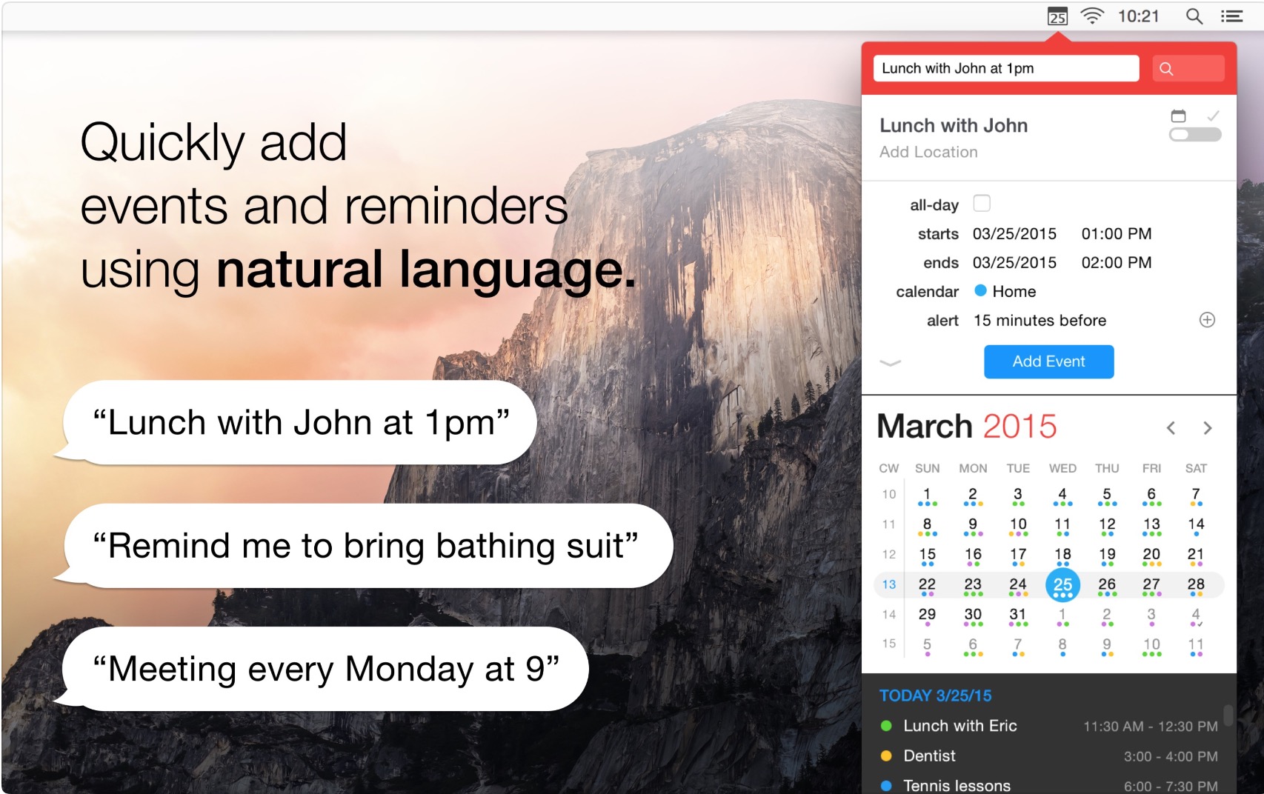1264x794 pixels.
Task: Select April 4 with checkmark
Action: pyautogui.click(x=1196, y=616)
